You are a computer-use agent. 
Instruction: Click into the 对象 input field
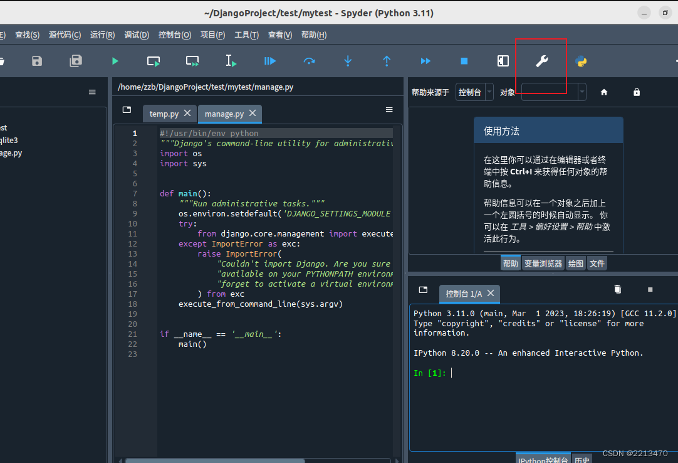pyautogui.click(x=550, y=92)
